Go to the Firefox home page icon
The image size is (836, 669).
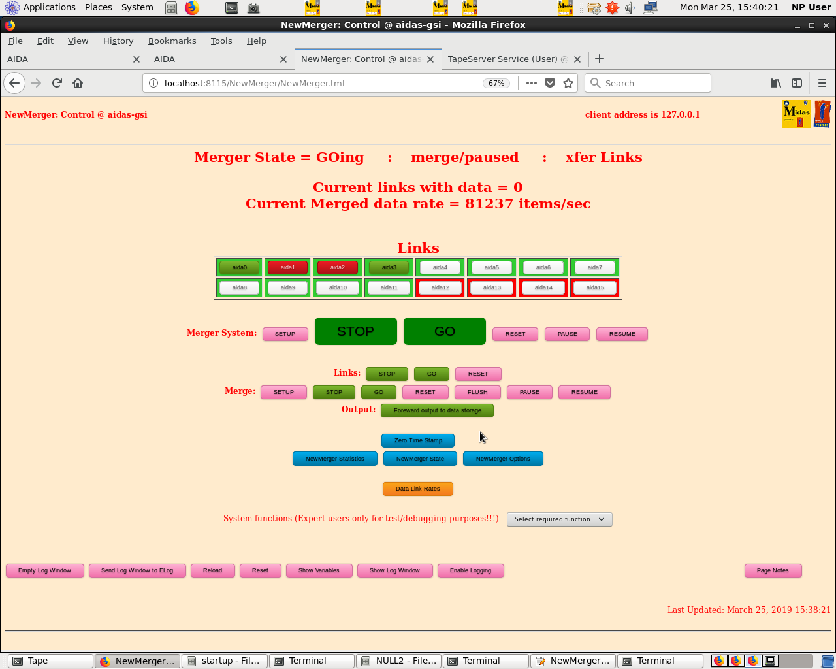[x=78, y=83]
